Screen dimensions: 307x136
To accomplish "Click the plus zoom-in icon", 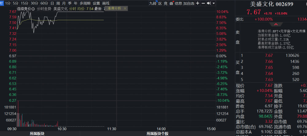I will click(198, 3).
